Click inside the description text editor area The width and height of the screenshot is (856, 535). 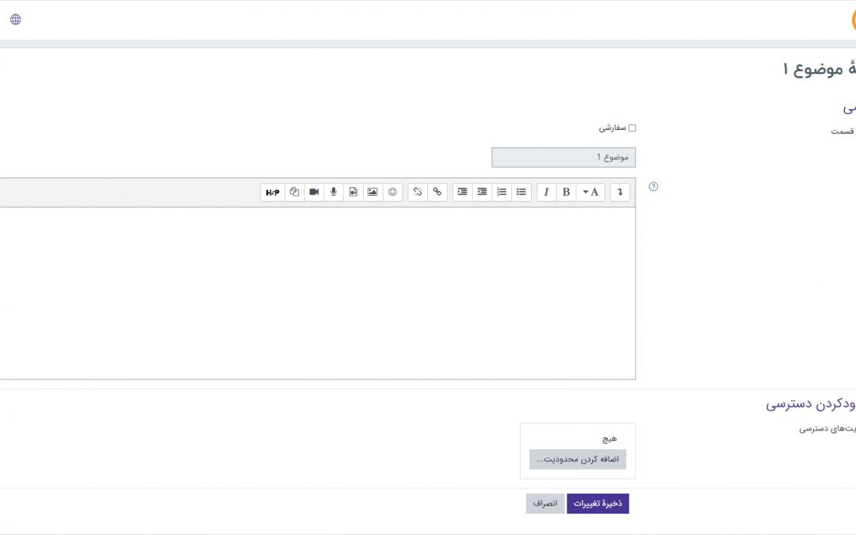(x=317, y=293)
